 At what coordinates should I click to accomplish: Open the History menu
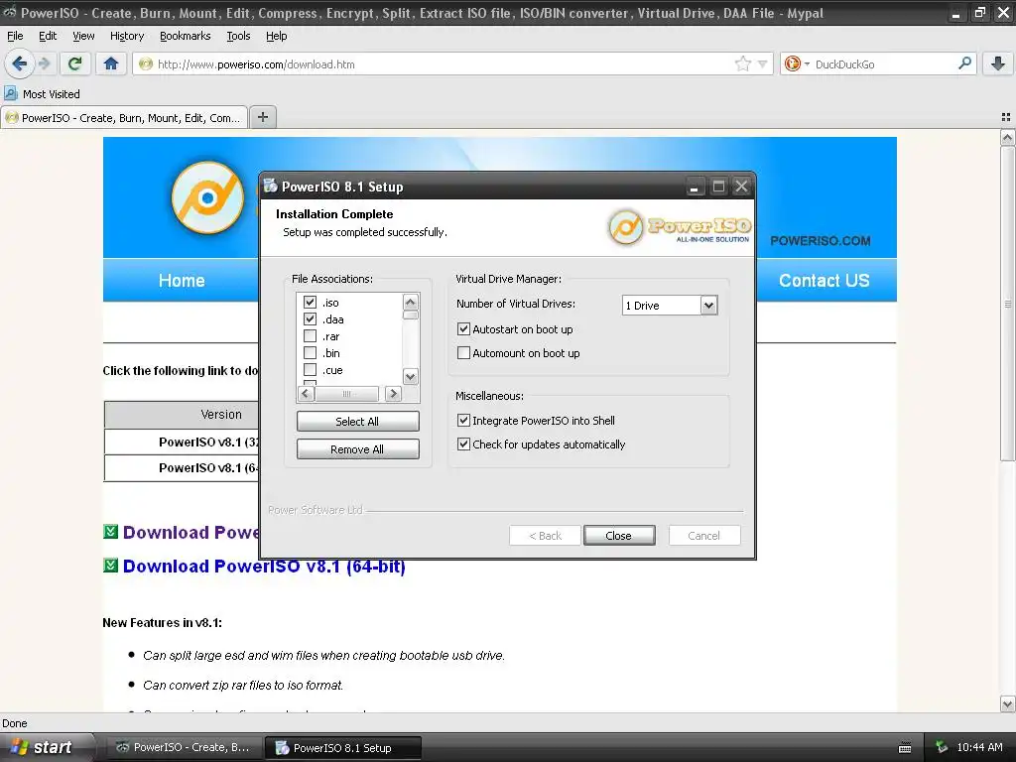(126, 36)
